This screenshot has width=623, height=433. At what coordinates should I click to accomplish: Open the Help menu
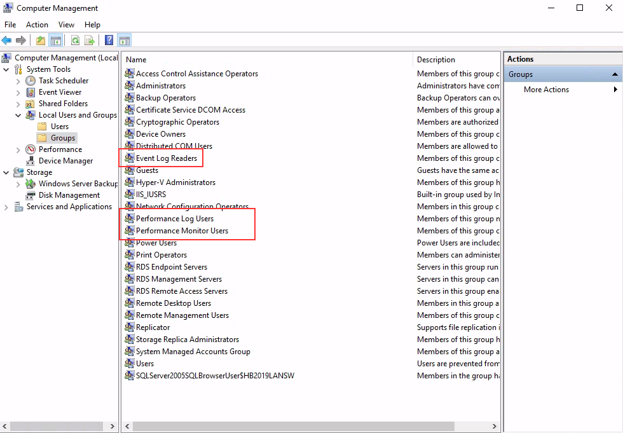click(92, 25)
